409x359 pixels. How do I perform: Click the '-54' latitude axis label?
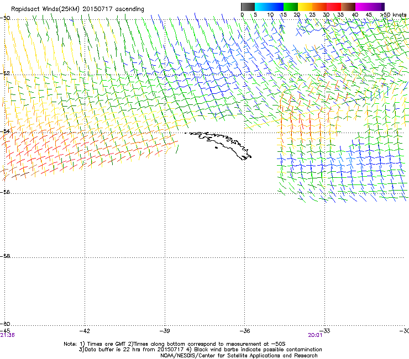coord(5,131)
